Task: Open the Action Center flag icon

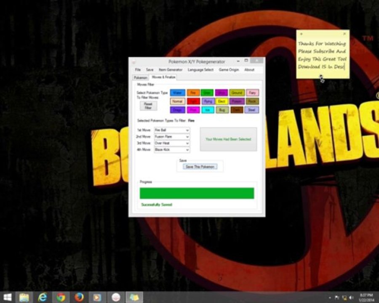Action: (337, 298)
